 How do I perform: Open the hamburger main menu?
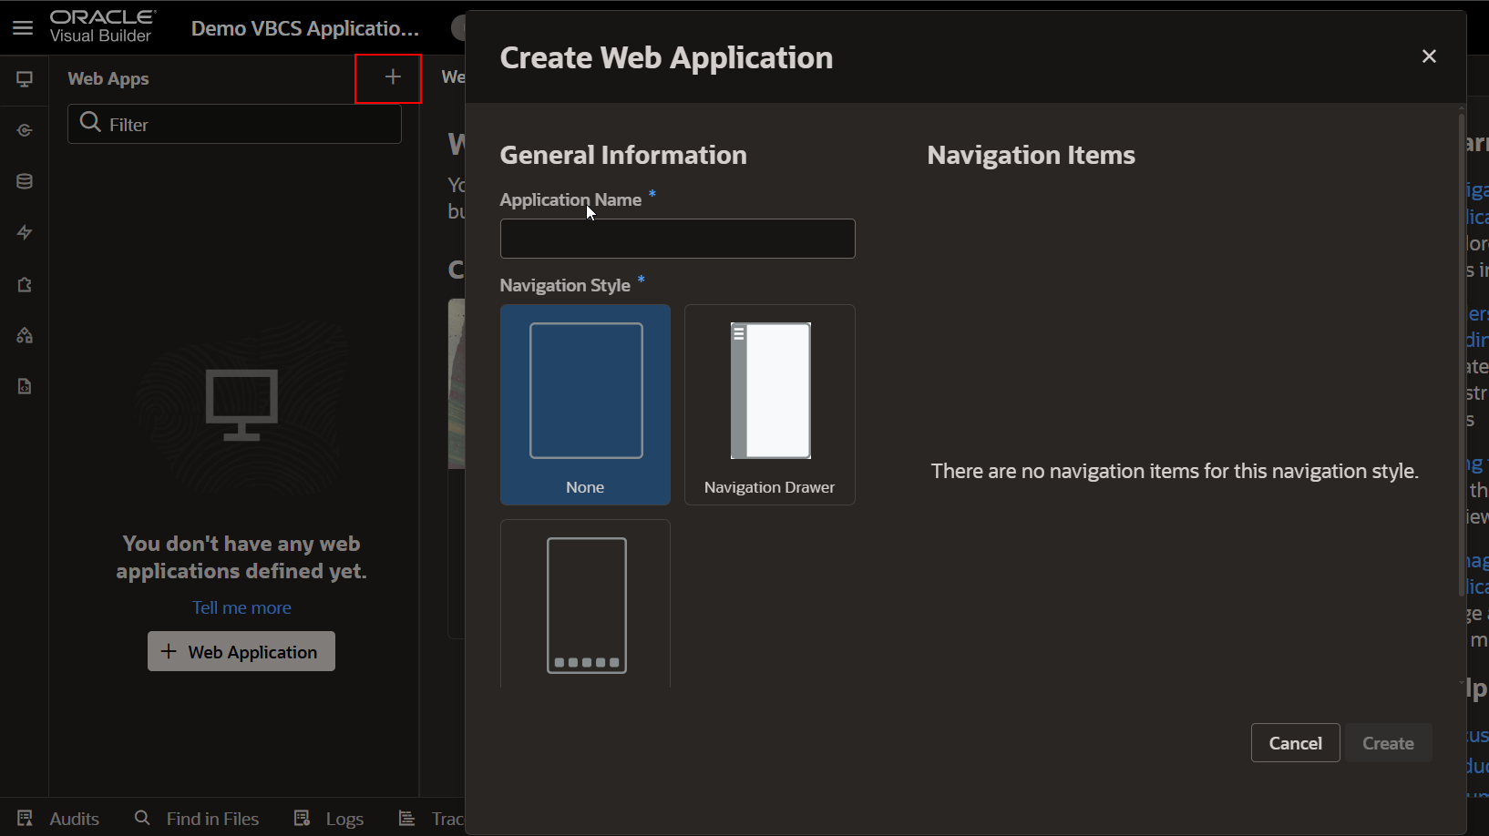[23, 27]
